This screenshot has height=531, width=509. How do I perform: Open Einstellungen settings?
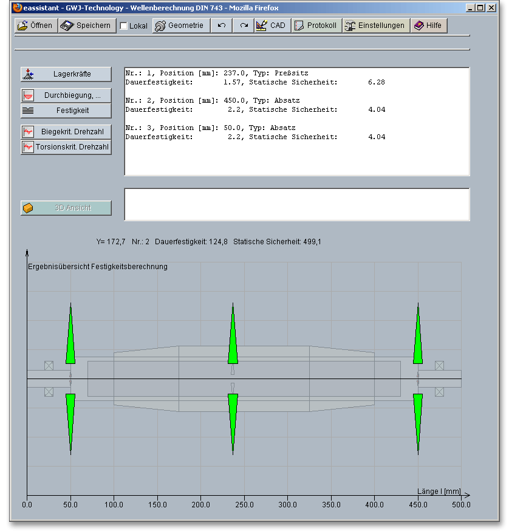[375, 26]
